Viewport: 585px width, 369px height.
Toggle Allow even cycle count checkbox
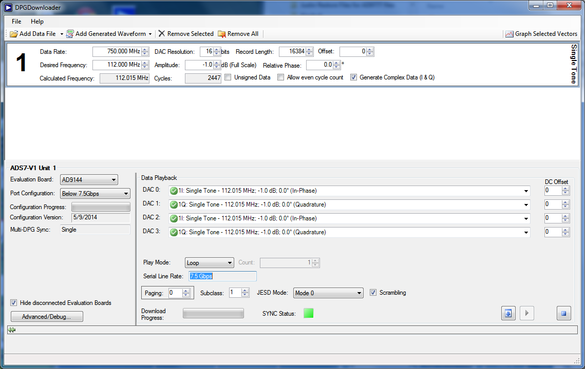coord(281,77)
